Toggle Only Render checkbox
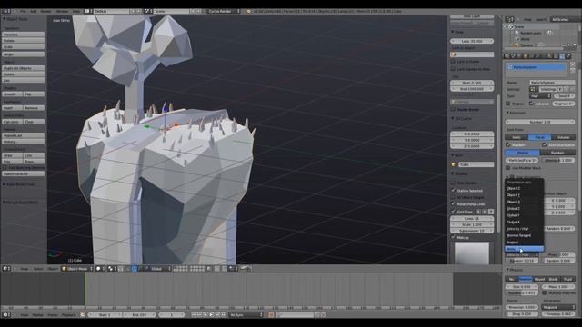 [453, 183]
